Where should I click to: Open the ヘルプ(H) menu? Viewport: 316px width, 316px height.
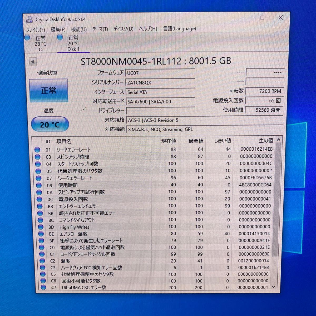coord(148,28)
